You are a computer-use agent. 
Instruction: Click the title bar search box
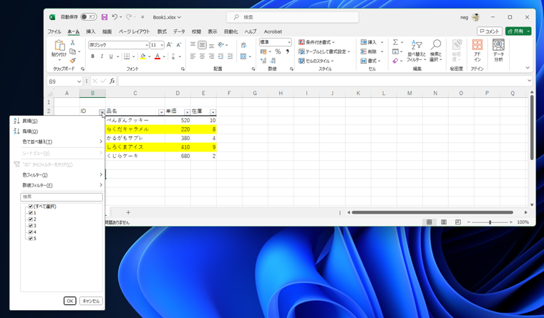pyautogui.click(x=293, y=17)
